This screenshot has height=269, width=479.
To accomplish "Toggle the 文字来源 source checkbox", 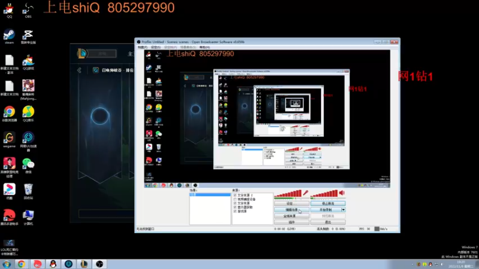I will tap(235, 203).
